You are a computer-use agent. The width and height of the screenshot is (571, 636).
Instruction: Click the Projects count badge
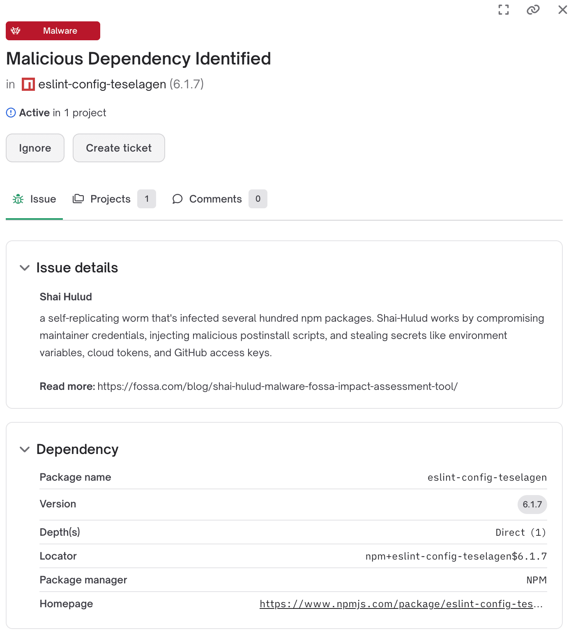tap(147, 199)
